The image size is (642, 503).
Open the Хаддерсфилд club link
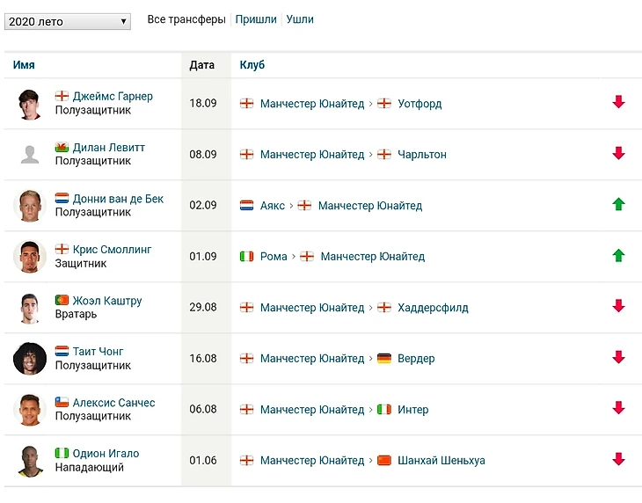point(433,308)
